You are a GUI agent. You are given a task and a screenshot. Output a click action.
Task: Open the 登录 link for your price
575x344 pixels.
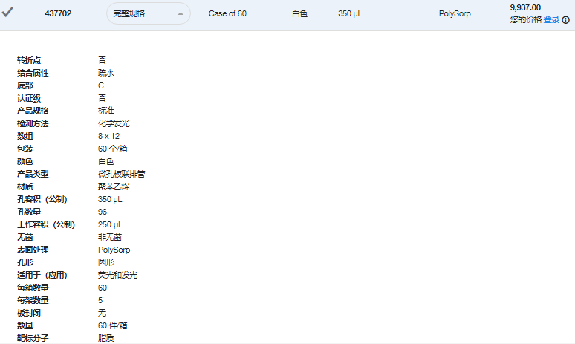pyautogui.click(x=551, y=19)
